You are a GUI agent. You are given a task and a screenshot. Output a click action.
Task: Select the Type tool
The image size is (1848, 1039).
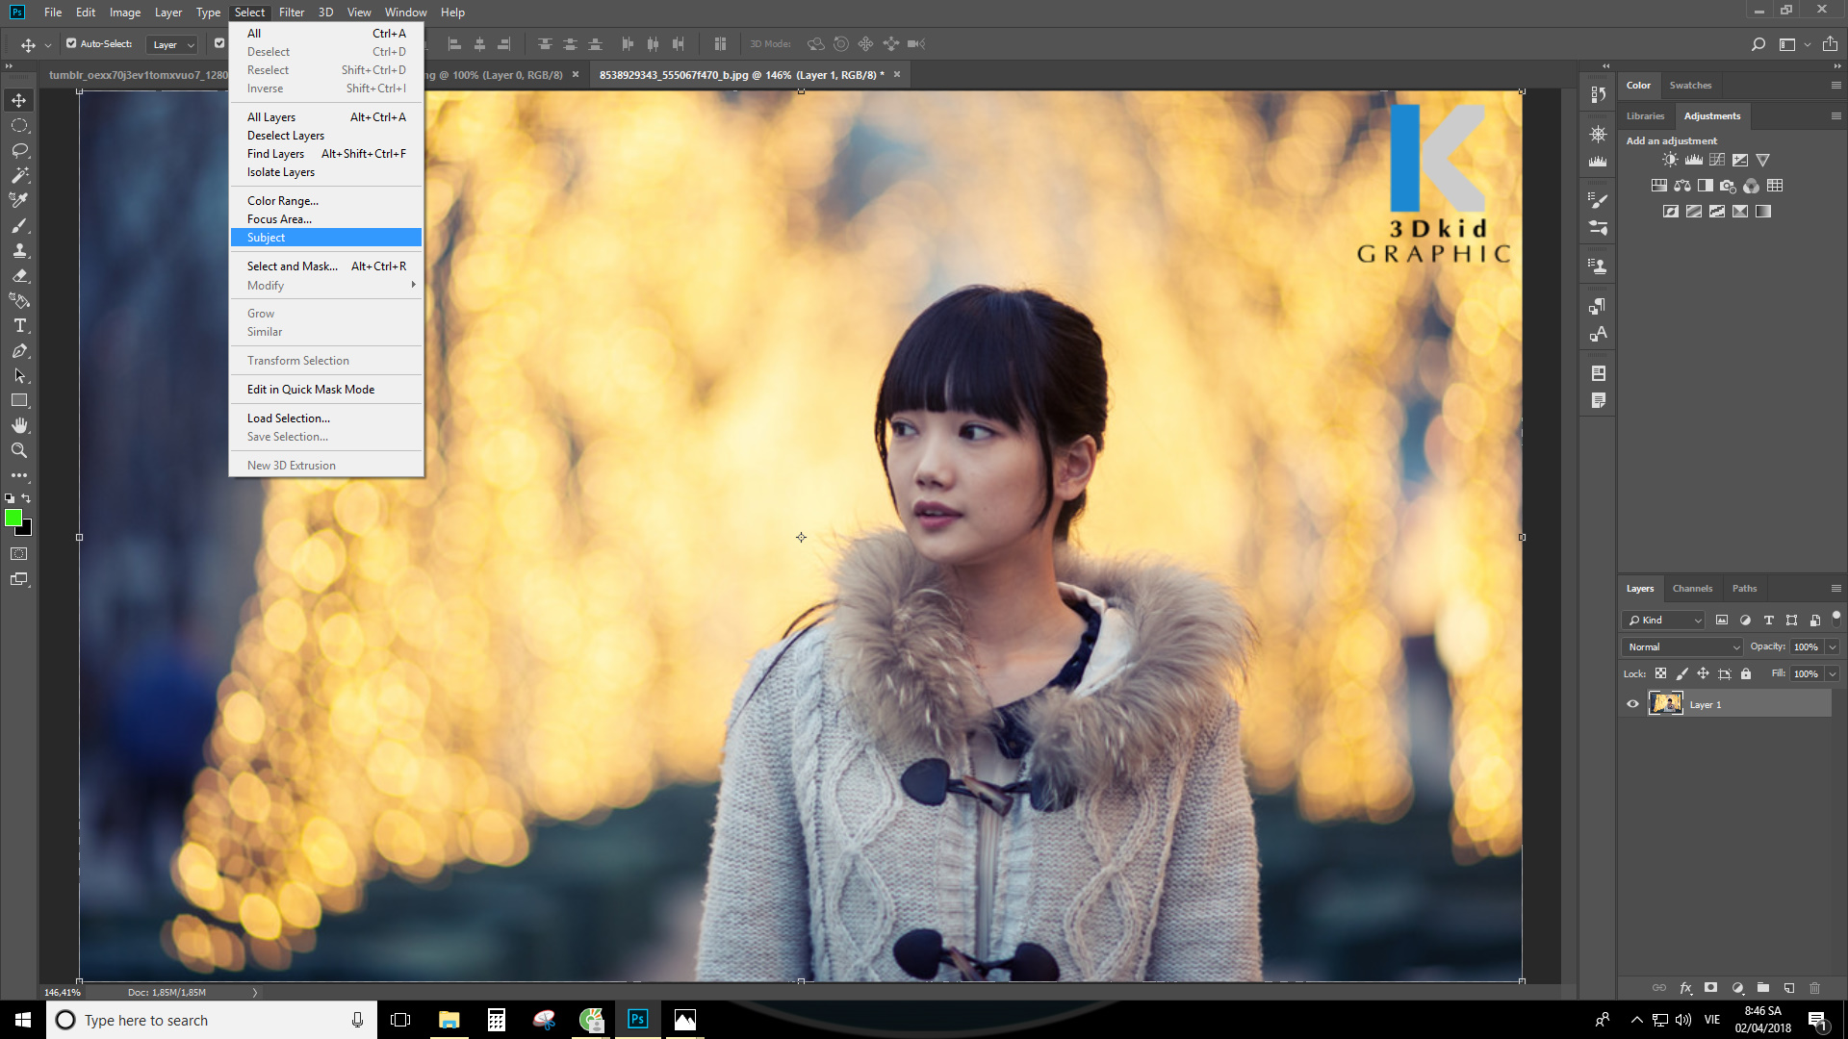[19, 326]
